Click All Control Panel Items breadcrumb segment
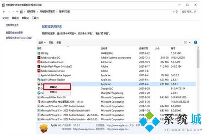This screenshot has width=204, height=136. pos(47,12)
